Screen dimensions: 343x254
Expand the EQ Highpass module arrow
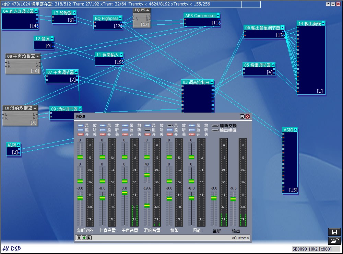point(120,18)
